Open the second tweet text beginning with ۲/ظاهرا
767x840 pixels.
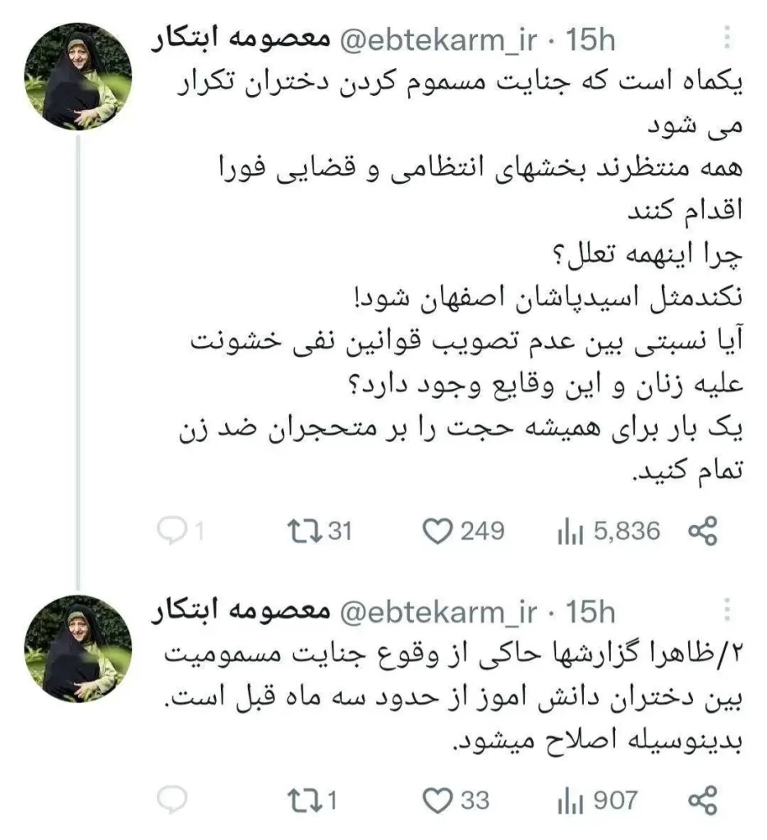coord(453,697)
